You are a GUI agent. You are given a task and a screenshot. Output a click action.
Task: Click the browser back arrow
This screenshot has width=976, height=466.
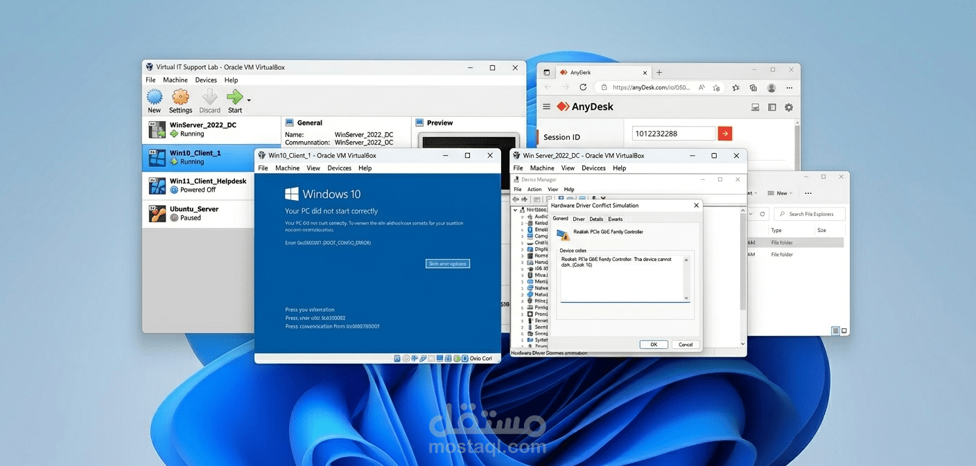pyautogui.click(x=547, y=88)
